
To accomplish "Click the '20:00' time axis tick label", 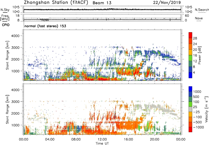I will tap(154, 140).
